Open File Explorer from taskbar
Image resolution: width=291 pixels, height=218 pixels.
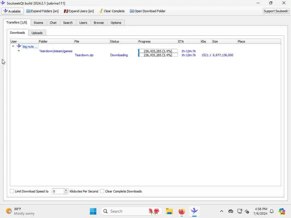pos(169,211)
